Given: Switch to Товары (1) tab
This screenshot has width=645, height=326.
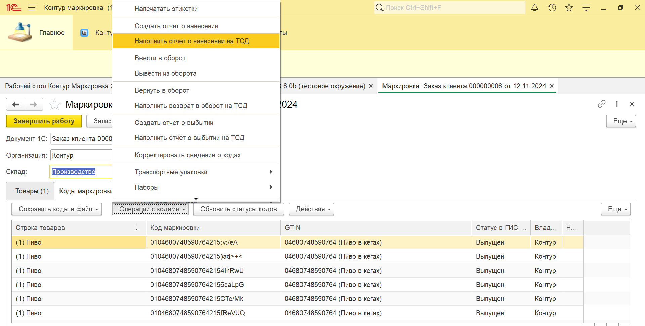Looking at the screenshot, I should [x=30, y=191].
